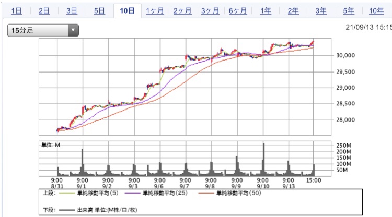392x217 pixels.
Task: Switch to the 1日 chart tab
Action: point(17,11)
